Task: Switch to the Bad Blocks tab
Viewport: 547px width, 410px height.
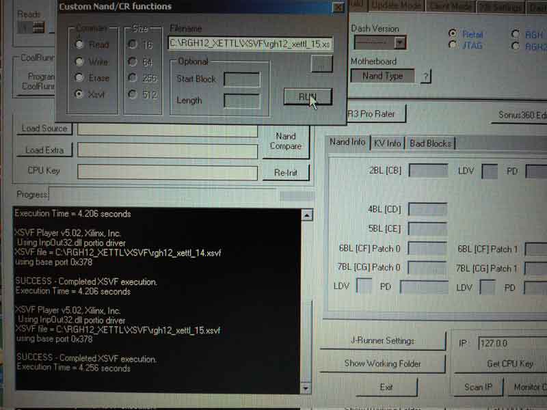Action: [x=431, y=143]
